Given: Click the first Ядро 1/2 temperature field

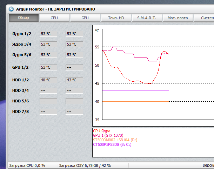Looking at the screenshot, I should pos(48,34).
